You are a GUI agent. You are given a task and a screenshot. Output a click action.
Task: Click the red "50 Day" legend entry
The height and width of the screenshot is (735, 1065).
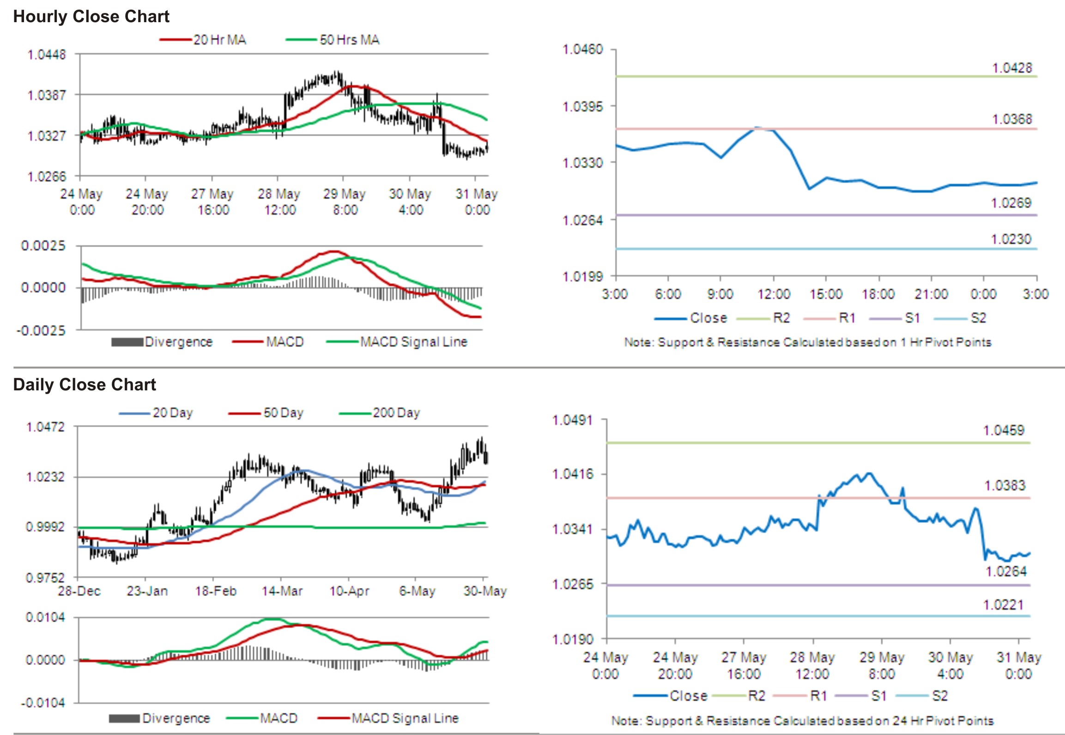(x=266, y=413)
